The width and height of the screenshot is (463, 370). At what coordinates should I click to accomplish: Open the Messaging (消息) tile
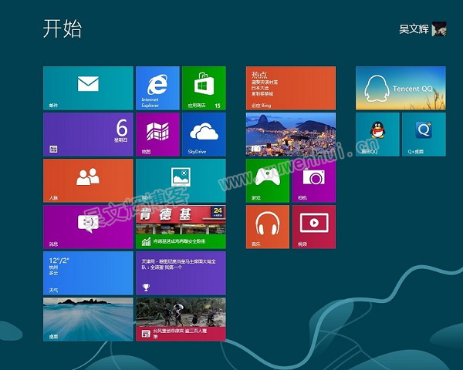tap(88, 227)
